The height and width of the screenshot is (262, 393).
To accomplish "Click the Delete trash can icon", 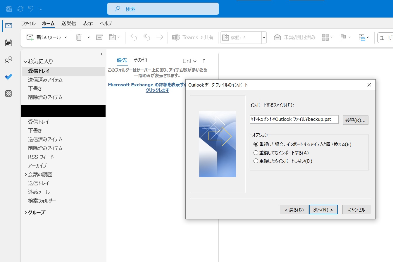I will tap(79, 37).
